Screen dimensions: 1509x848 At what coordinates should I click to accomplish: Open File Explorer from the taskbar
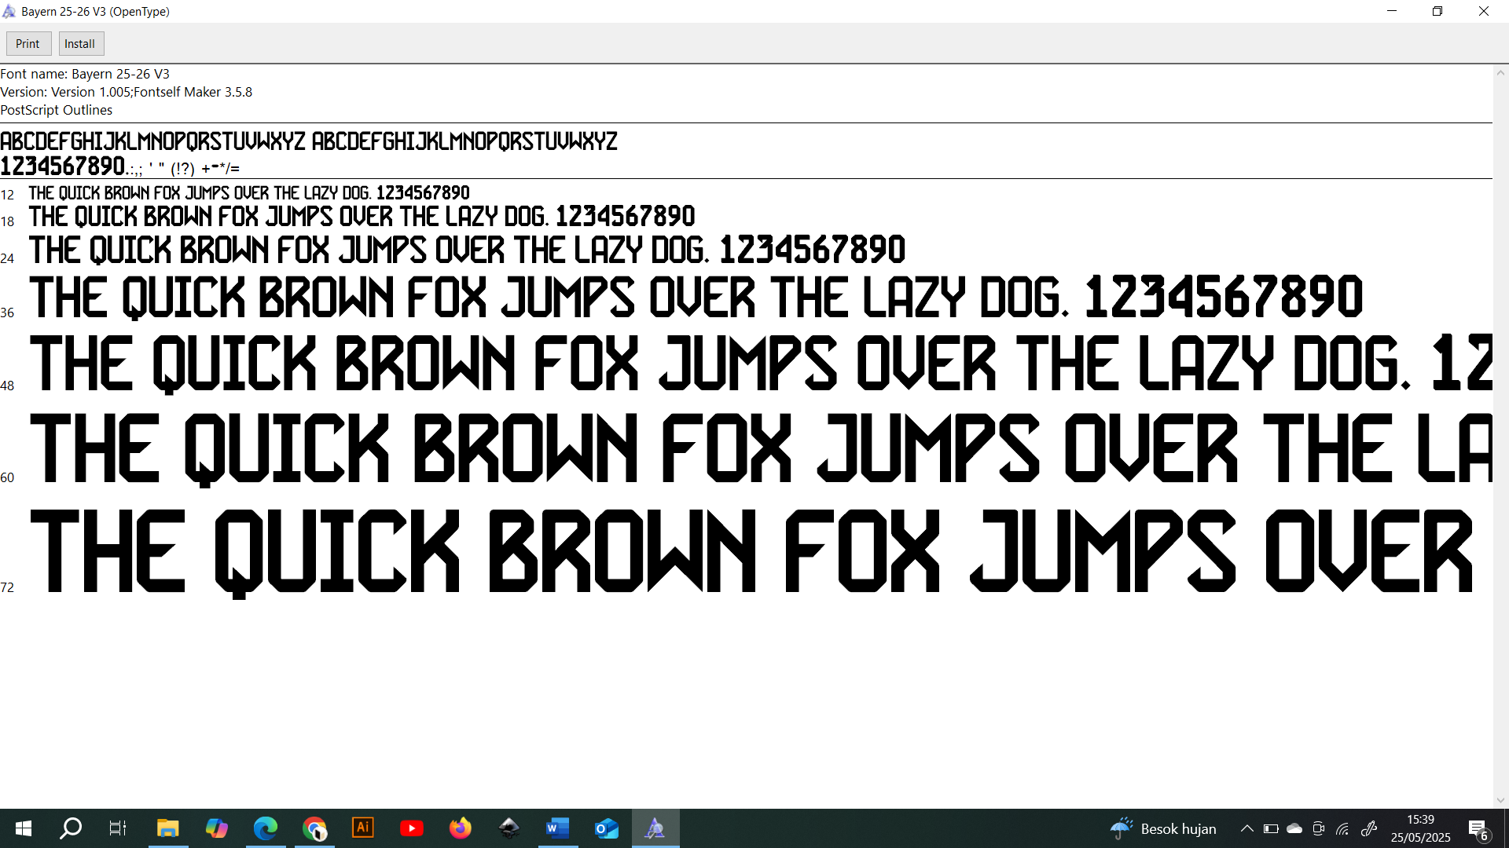pyautogui.click(x=167, y=828)
